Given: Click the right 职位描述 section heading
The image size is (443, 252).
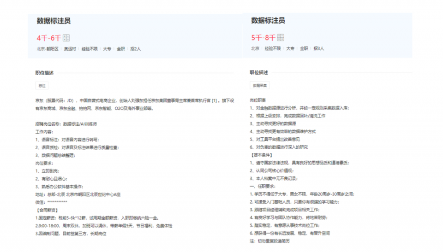Looking at the screenshot, I should point(259,73).
